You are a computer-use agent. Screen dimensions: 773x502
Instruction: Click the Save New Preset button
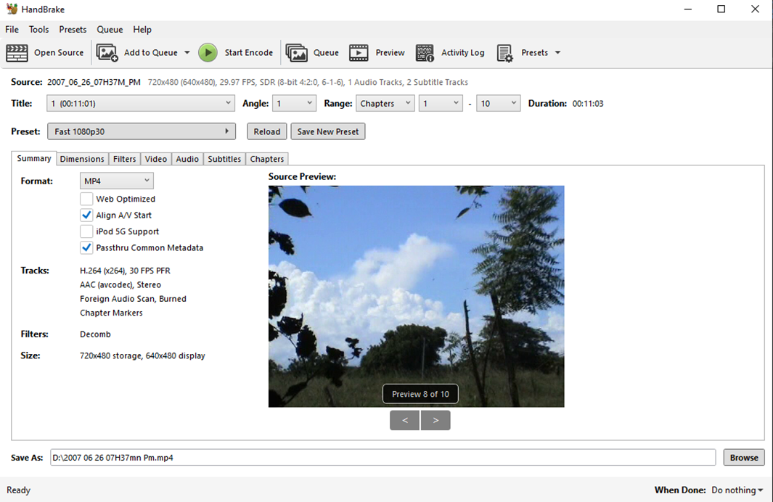(328, 131)
